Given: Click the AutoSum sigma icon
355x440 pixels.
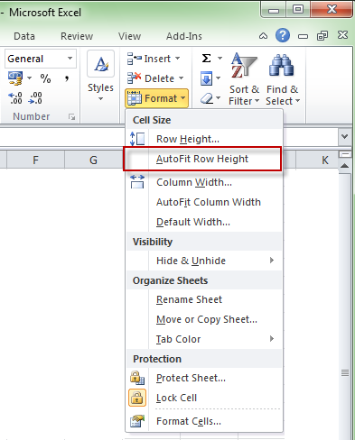Looking at the screenshot, I should tap(206, 58).
